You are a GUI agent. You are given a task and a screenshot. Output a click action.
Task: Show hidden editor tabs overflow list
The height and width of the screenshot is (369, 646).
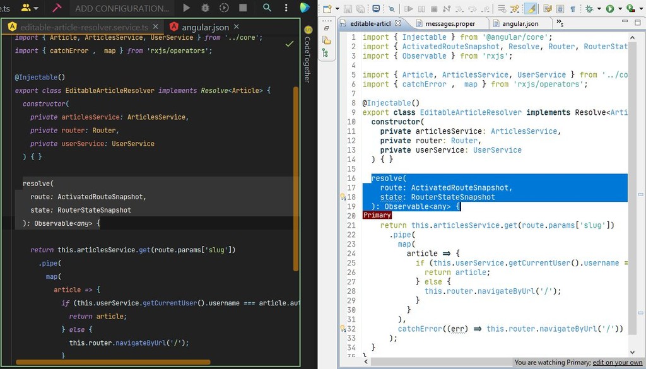pyautogui.click(x=560, y=23)
